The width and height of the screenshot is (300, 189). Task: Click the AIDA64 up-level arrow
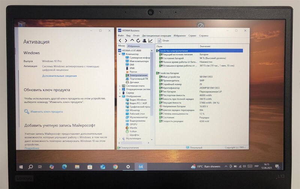[132, 40]
